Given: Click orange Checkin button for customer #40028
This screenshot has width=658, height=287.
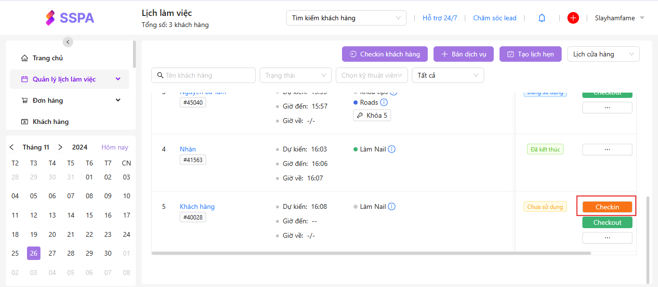Looking at the screenshot, I should [x=607, y=207].
